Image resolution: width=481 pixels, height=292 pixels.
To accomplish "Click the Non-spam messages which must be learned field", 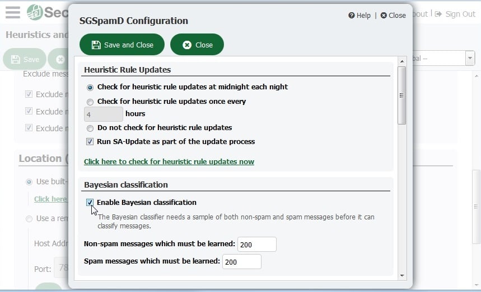I will coord(257,245).
